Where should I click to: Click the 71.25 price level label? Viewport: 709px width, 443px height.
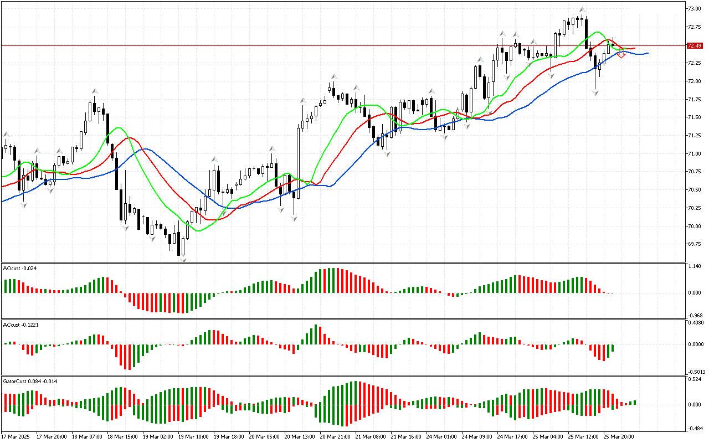pos(695,136)
